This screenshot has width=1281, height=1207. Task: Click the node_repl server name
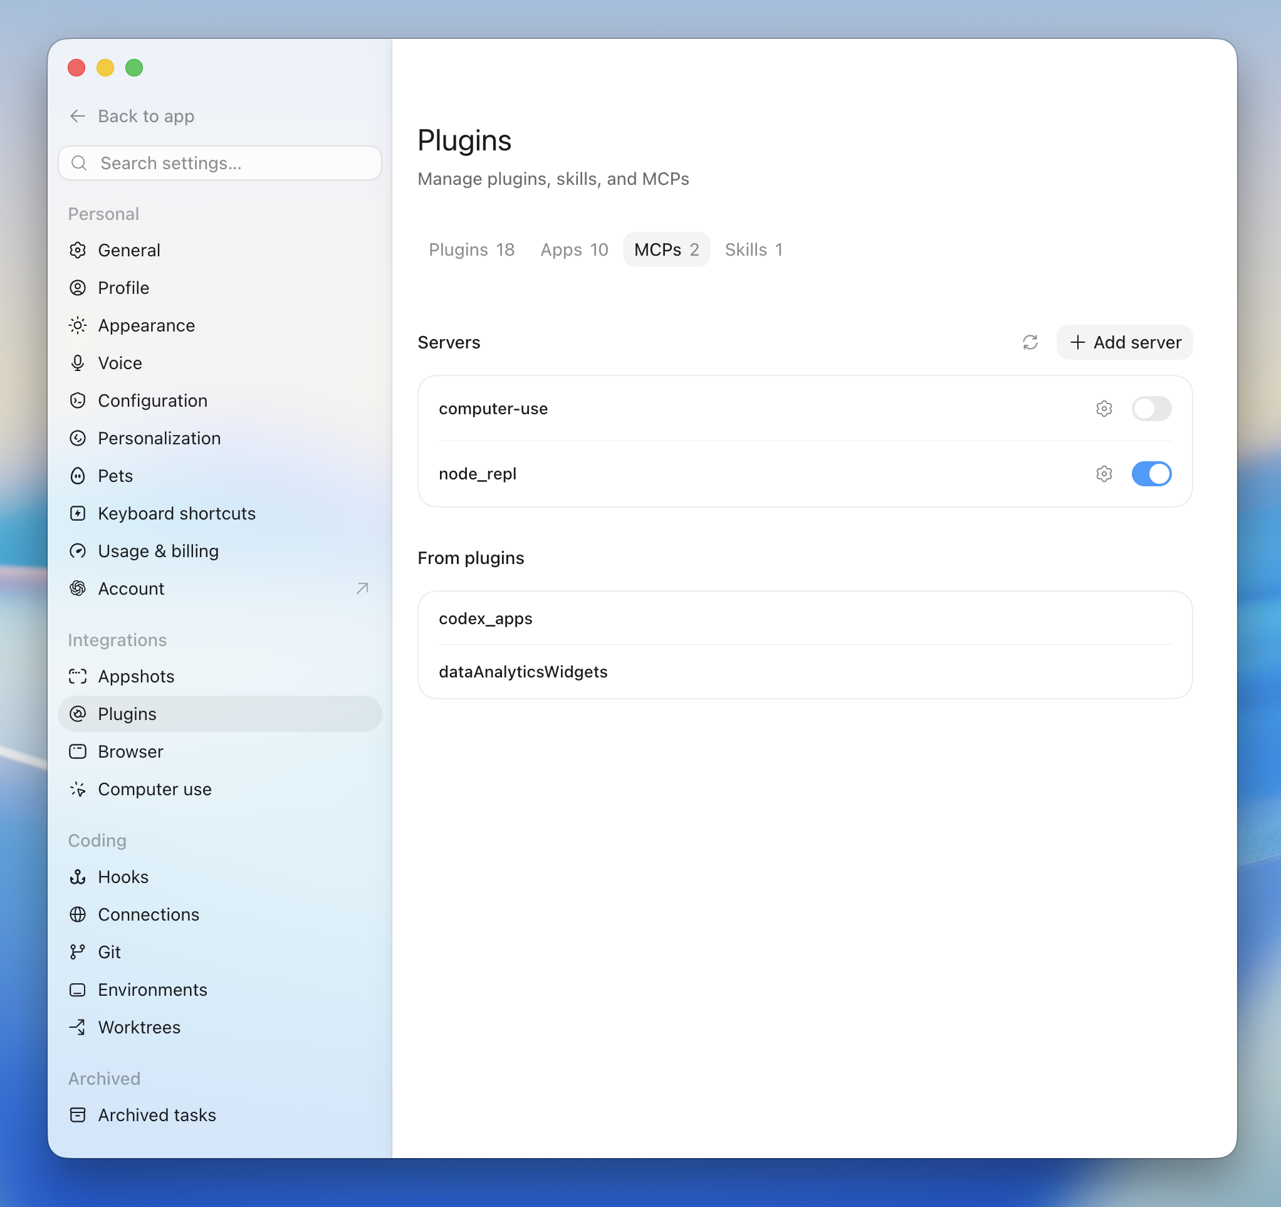(x=478, y=474)
